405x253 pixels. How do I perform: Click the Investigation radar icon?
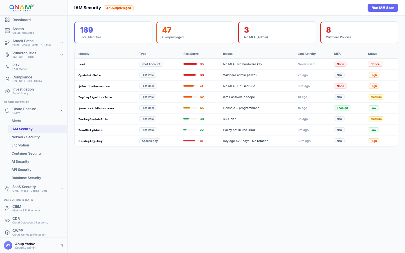click(x=7, y=91)
